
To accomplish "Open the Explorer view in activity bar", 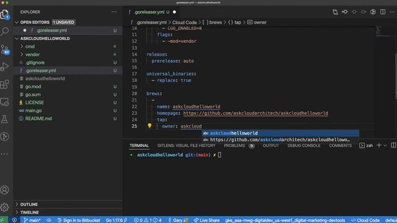I will [x=4, y=14].
